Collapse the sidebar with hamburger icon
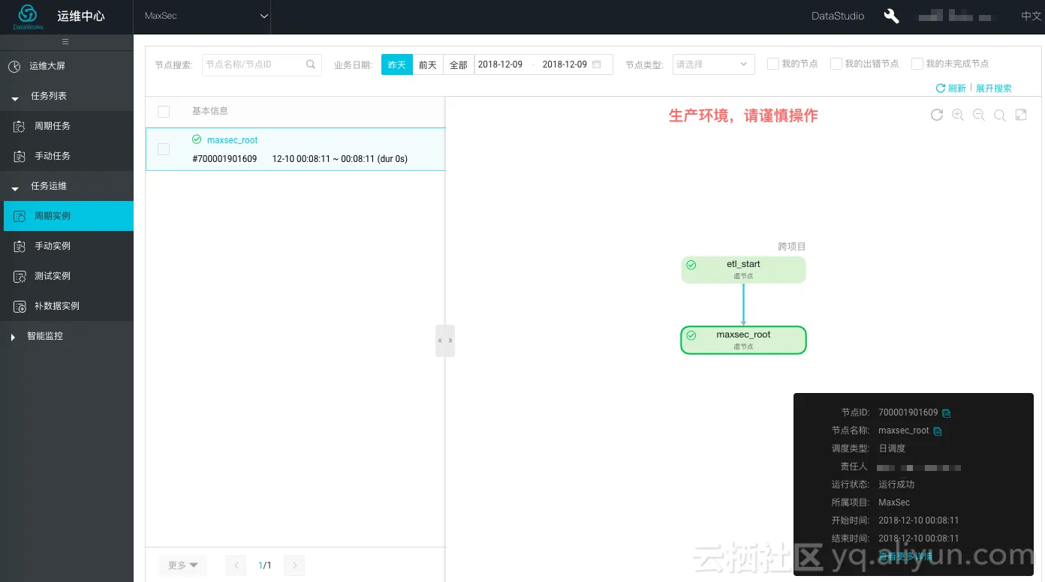 click(x=65, y=42)
